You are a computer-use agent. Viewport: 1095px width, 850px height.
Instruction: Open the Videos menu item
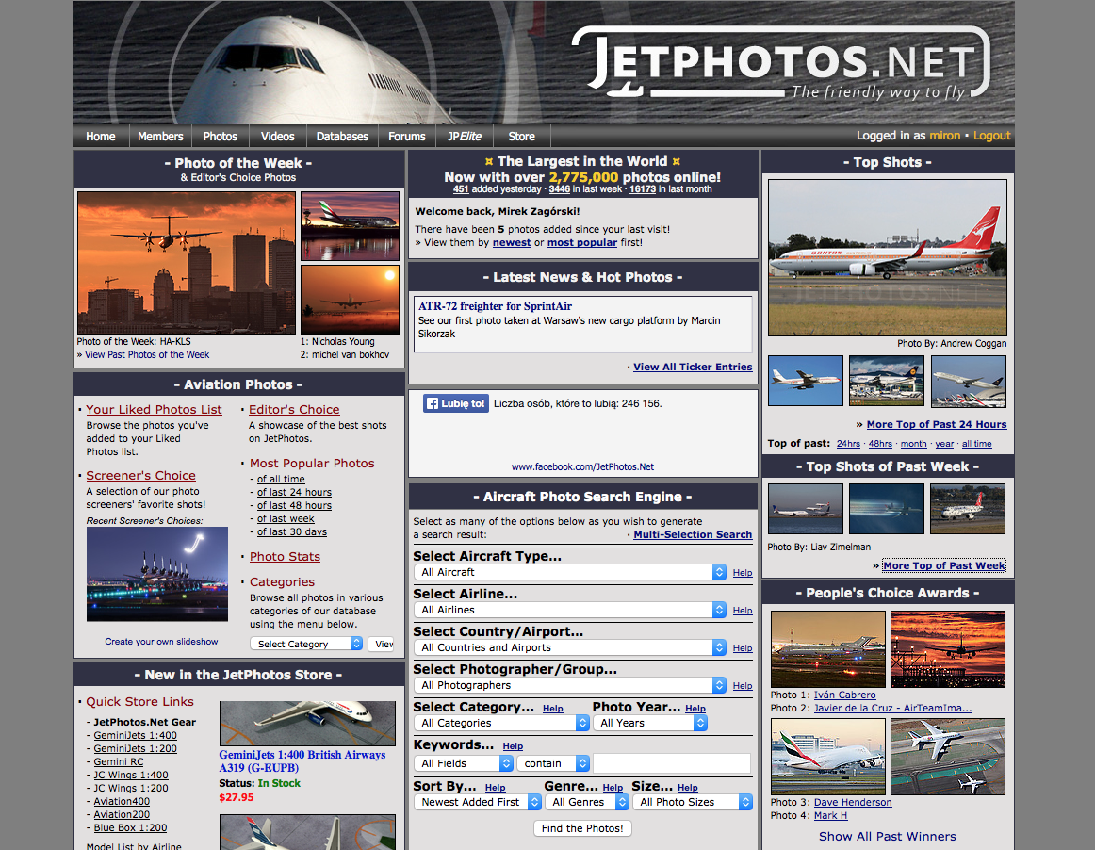point(277,137)
